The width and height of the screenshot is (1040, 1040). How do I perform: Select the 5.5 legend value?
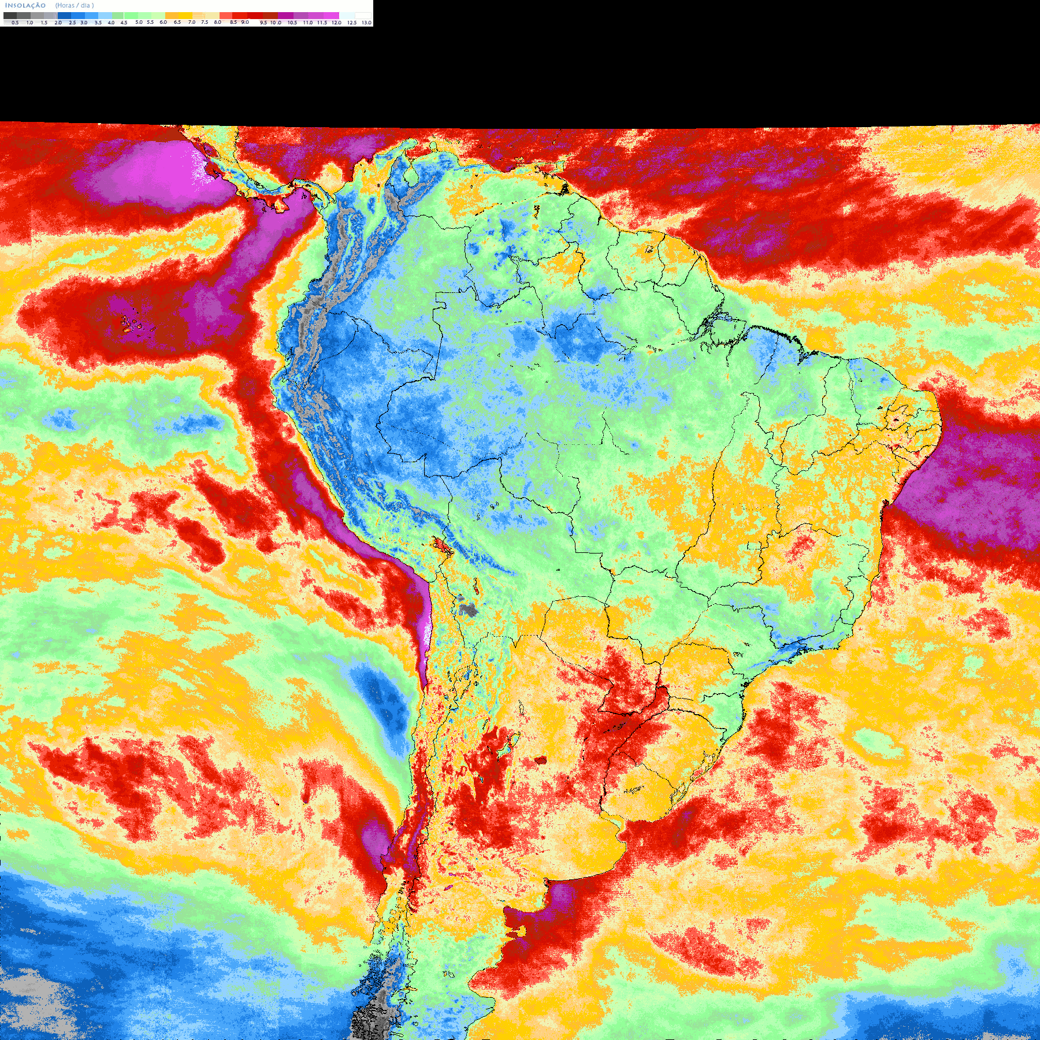150,22
